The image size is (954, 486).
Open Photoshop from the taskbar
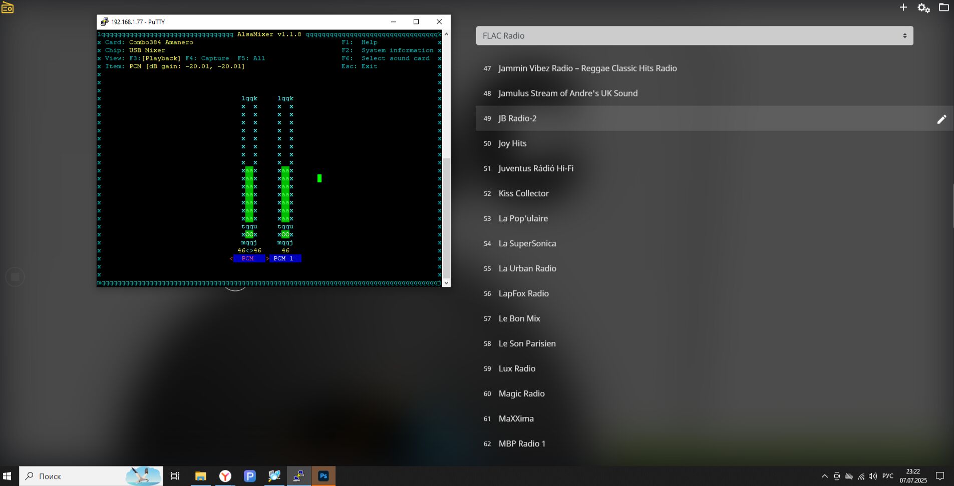pyautogui.click(x=324, y=476)
